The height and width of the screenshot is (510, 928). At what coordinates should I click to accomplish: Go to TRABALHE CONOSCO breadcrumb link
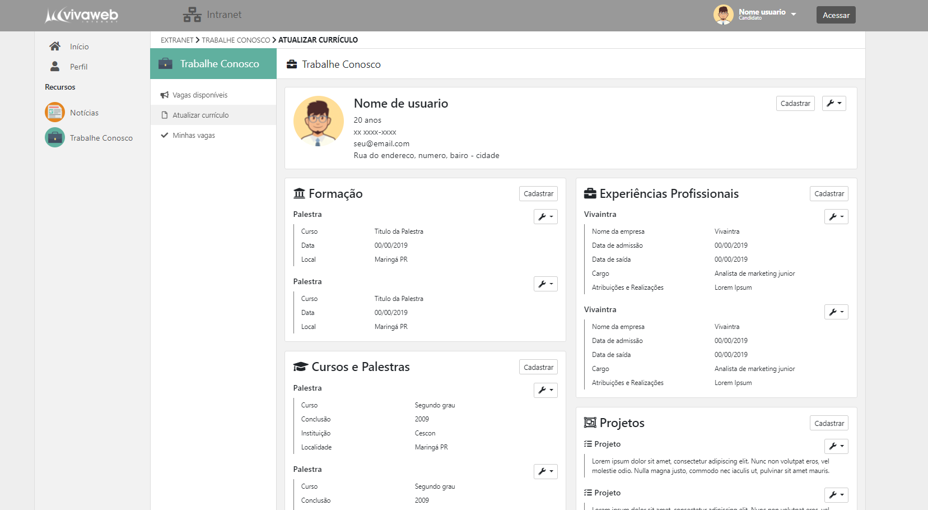(236, 40)
